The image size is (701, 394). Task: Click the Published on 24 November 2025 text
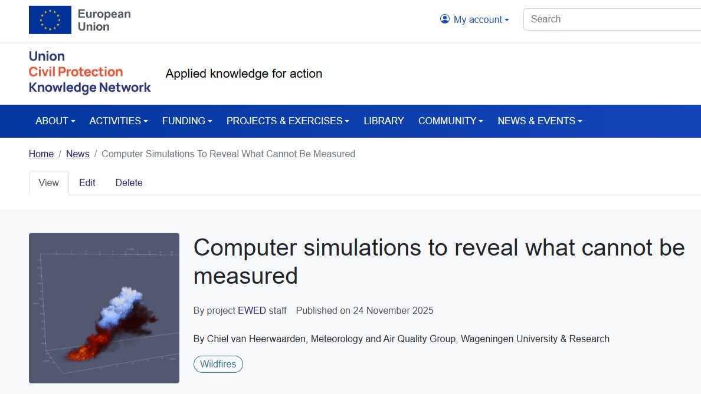[364, 310]
